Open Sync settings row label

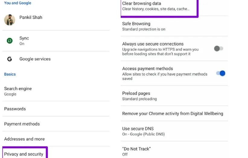[x=24, y=38]
